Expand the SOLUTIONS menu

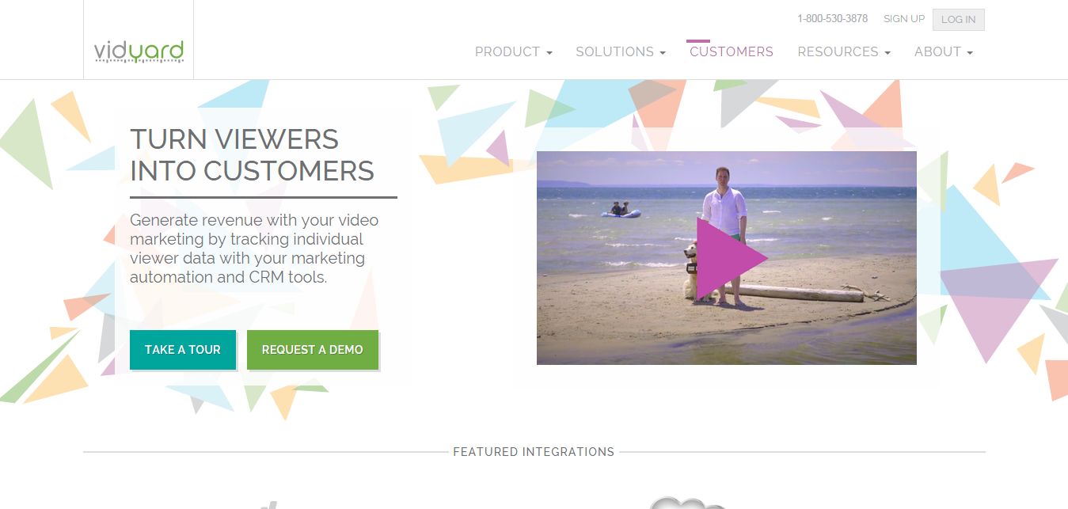tap(621, 51)
